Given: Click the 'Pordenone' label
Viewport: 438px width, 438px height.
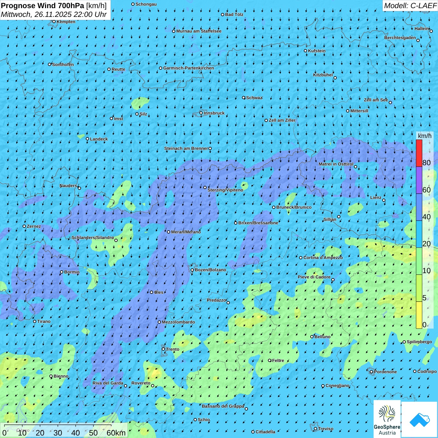Looking at the screenshot, I should [x=385, y=372].
